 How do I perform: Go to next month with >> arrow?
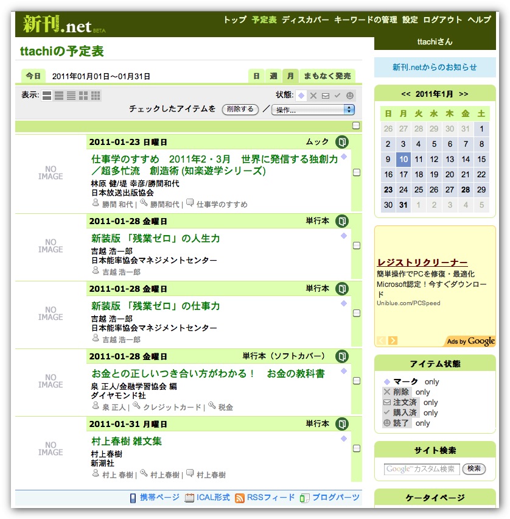pos(464,94)
